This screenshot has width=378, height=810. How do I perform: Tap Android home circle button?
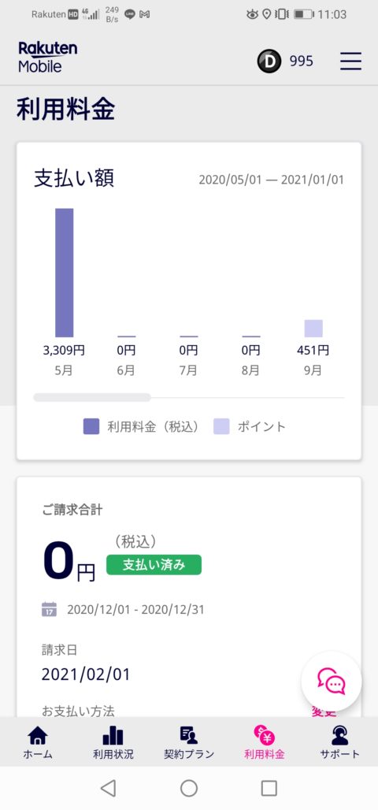tap(189, 788)
